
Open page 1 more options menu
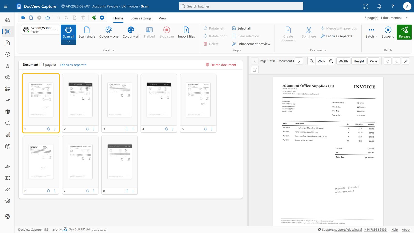tap(54, 129)
